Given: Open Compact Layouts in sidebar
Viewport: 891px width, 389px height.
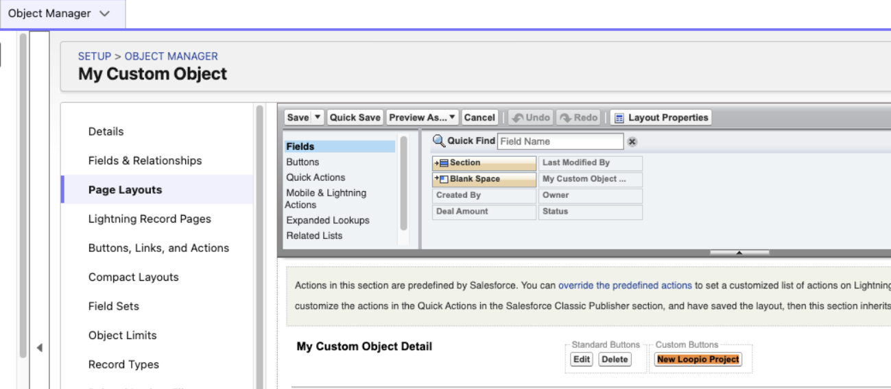Looking at the screenshot, I should pyautogui.click(x=134, y=277).
